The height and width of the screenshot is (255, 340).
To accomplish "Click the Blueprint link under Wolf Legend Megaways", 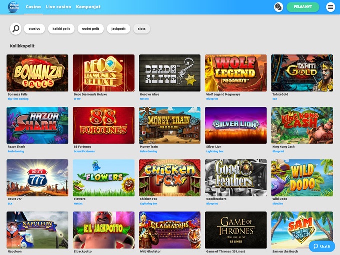I will [x=211, y=99].
